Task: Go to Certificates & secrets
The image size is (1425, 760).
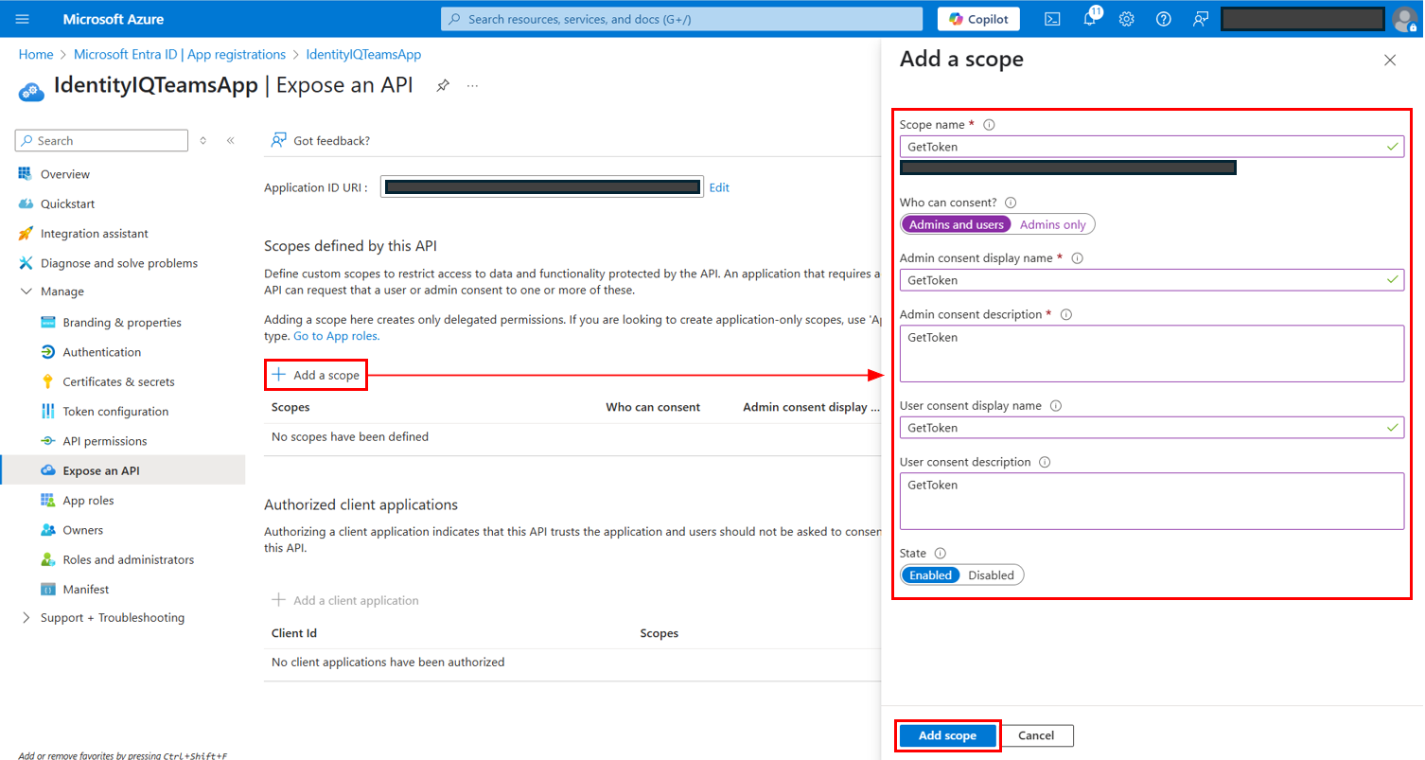Action: pos(118,381)
